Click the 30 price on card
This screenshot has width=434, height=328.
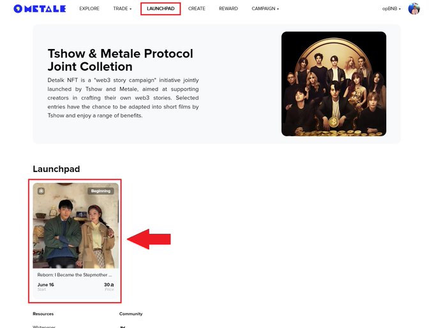point(108,285)
